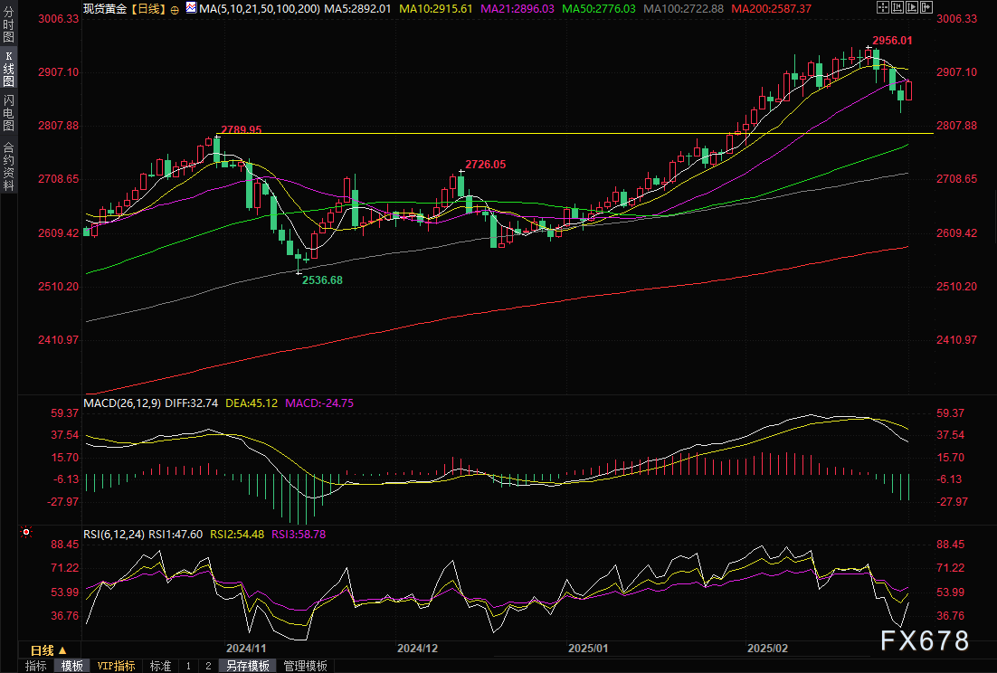This screenshot has height=673, width=997.
Task: Click the 另存模板 button
Action: (248, 666)
